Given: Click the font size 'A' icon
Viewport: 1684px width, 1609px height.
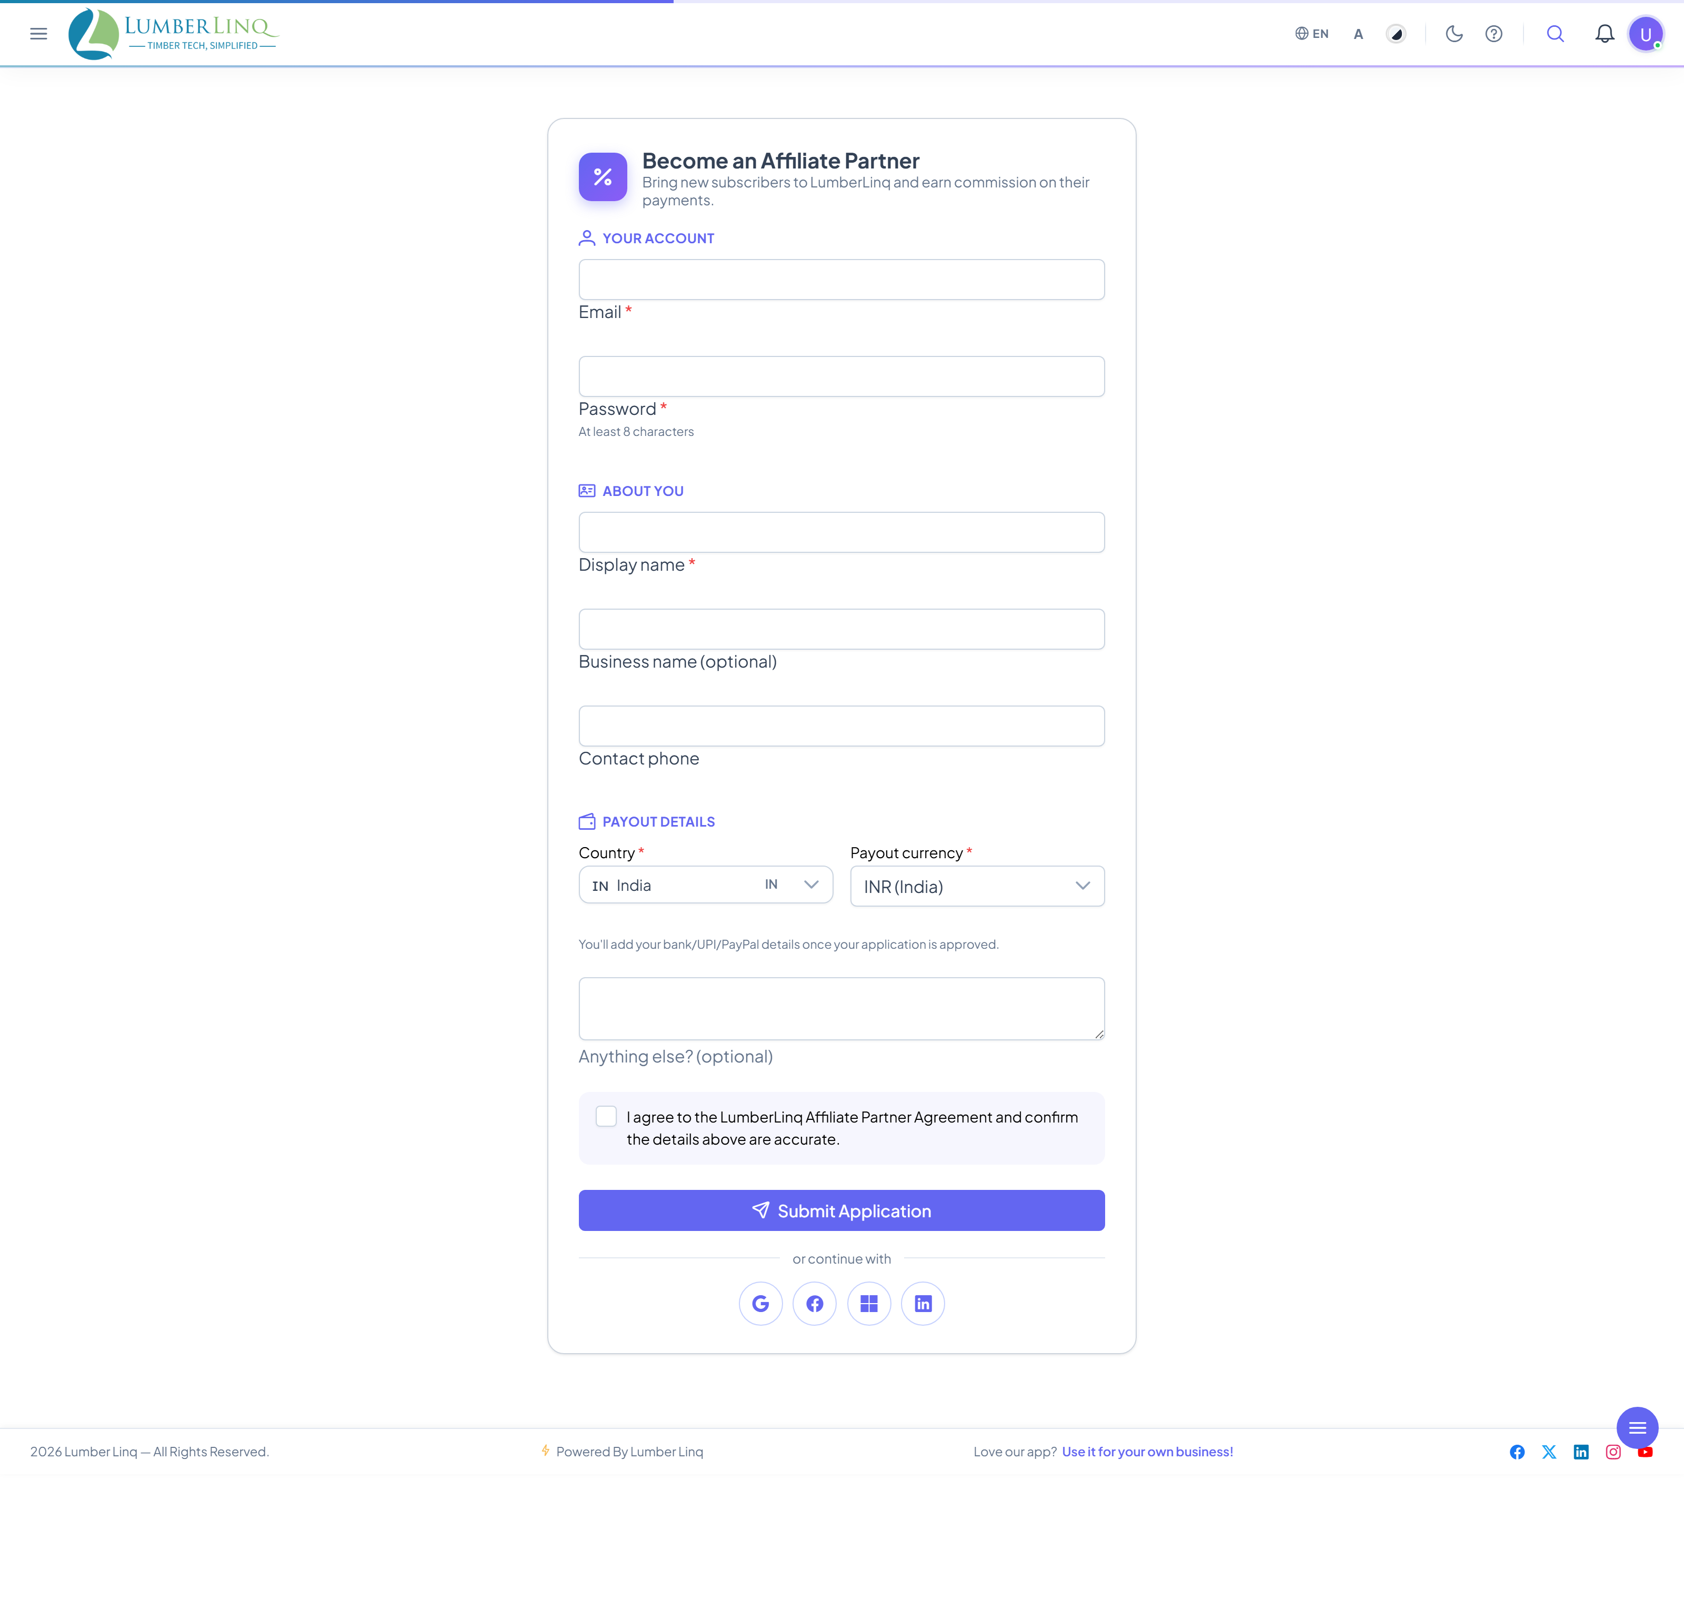Looking at the screenshot, I should 1358,34.
